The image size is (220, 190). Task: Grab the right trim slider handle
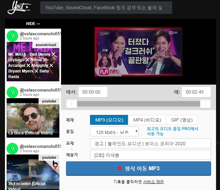pyautogui.click(x=206, y=104)
